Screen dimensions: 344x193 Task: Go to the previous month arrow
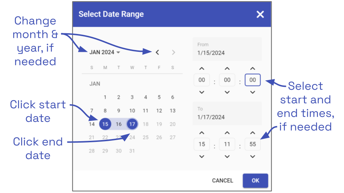point(157,53)
